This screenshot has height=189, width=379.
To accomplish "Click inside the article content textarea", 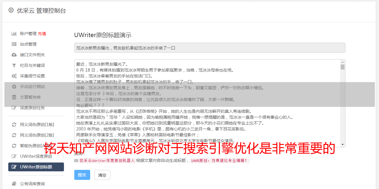I will (207, 103).
